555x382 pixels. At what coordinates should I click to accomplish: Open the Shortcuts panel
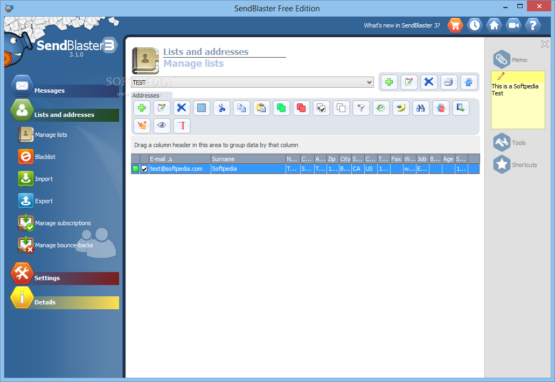pos(515,165)
